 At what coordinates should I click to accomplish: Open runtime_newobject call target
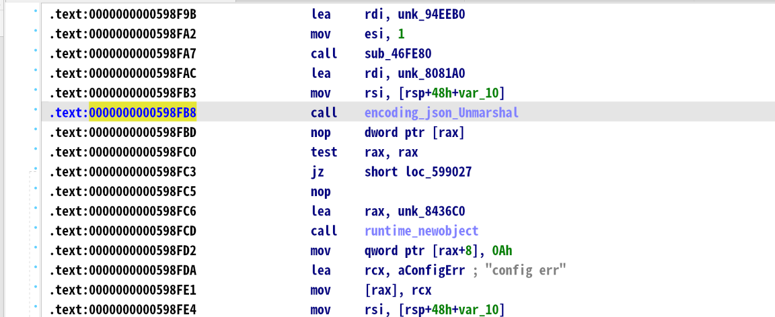(421, 231)
